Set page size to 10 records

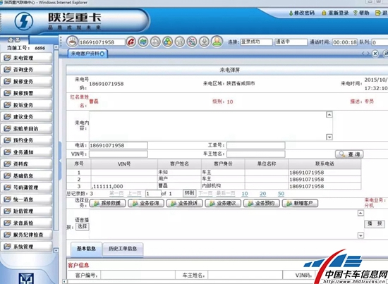click(x=245, y=194)
